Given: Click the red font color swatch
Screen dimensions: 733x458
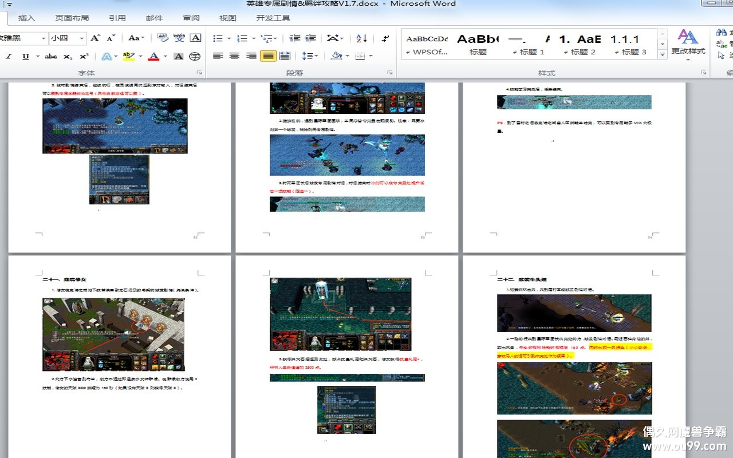Looking at the screenshot, I should 153,56.
